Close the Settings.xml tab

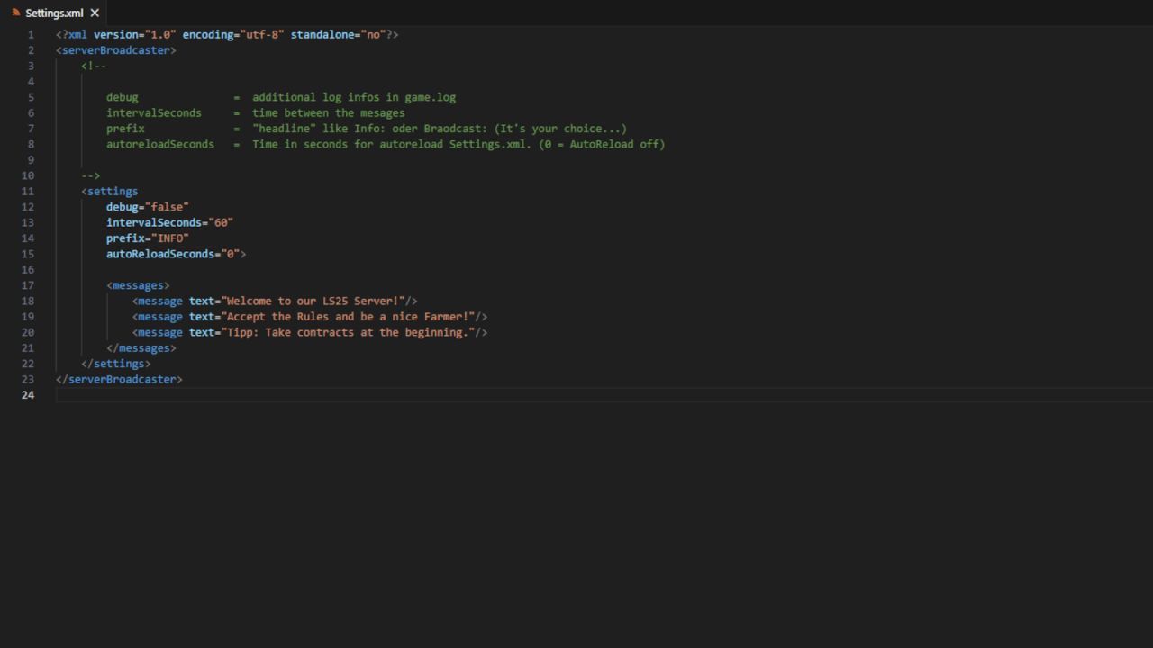coord(94,13)
